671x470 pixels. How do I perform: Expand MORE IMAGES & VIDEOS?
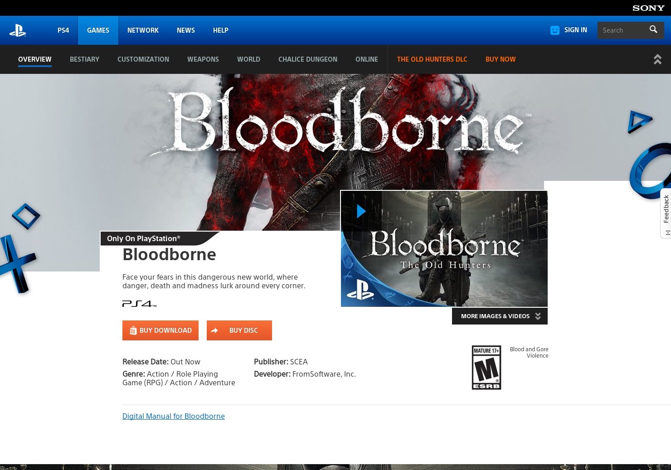click(499, 316)
